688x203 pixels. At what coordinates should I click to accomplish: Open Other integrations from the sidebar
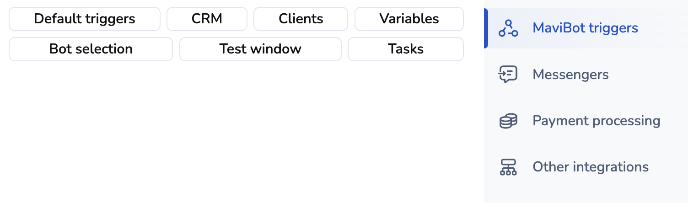[x=590, y=167]
